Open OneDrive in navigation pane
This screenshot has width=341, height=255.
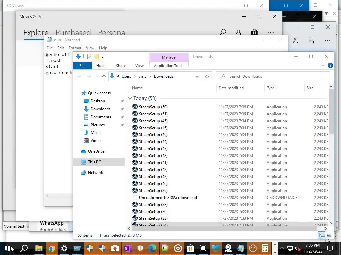coord(96,151)
